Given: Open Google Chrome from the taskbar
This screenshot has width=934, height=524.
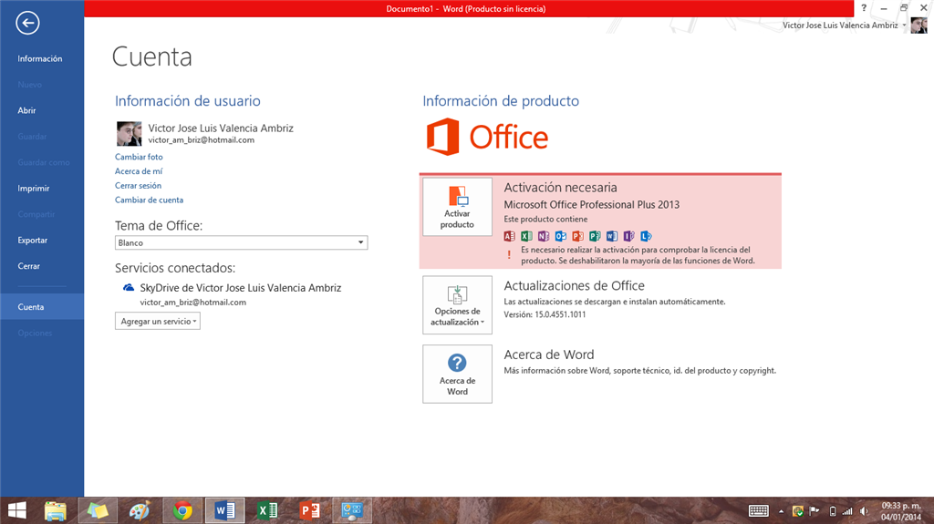Looking at the screenshot, I should click(x=182, y=511).
